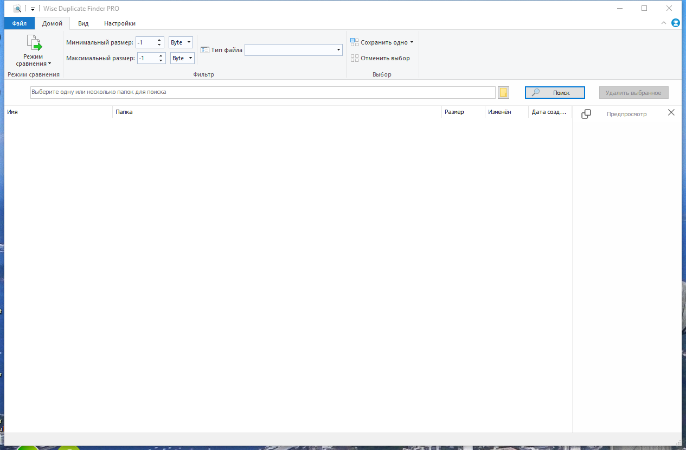Open the Режим сравнения comparison mode menu
Viewport: 686px width, 450px height.
[33, 51]
